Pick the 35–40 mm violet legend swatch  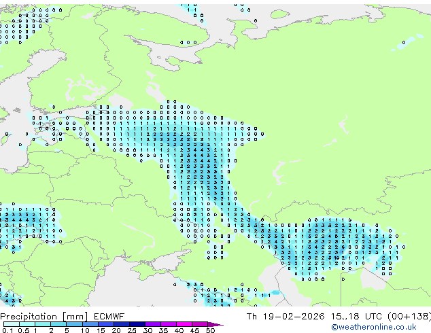[x=169, y=324]
